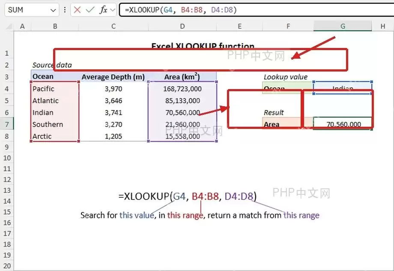Select column D header

(182, 26)
